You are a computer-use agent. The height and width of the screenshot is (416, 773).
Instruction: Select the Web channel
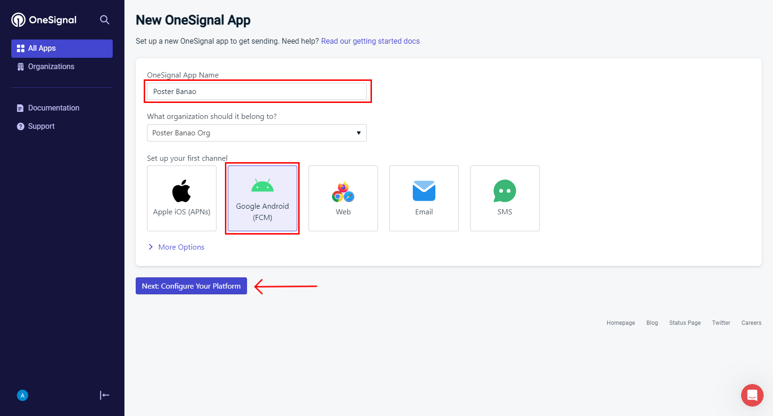[343, 198]
